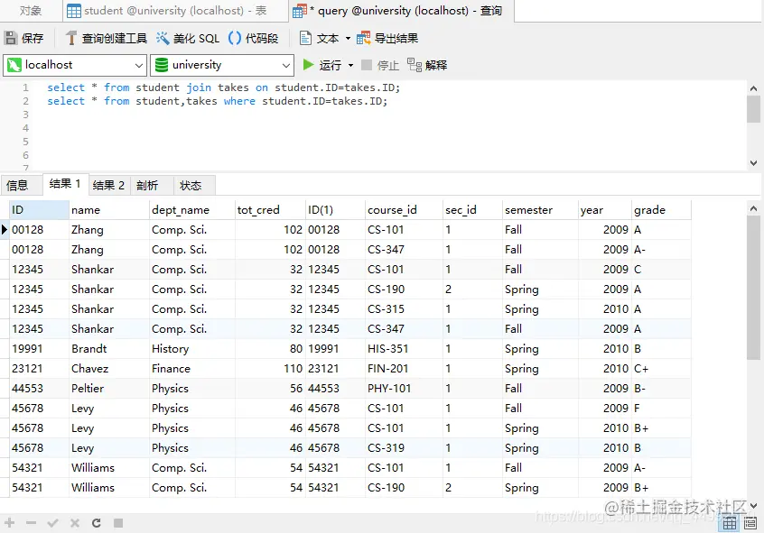Viewport: 764px width, 533px height.
Task: Click the F grade cell
Action: click(661, 408)
